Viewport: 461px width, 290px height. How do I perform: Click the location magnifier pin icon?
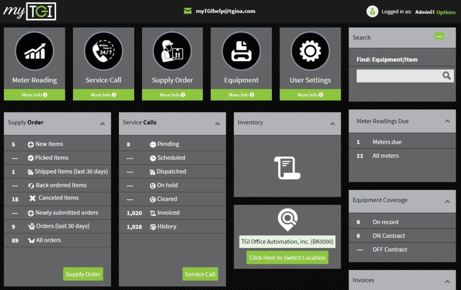click(x=287, y=219)
